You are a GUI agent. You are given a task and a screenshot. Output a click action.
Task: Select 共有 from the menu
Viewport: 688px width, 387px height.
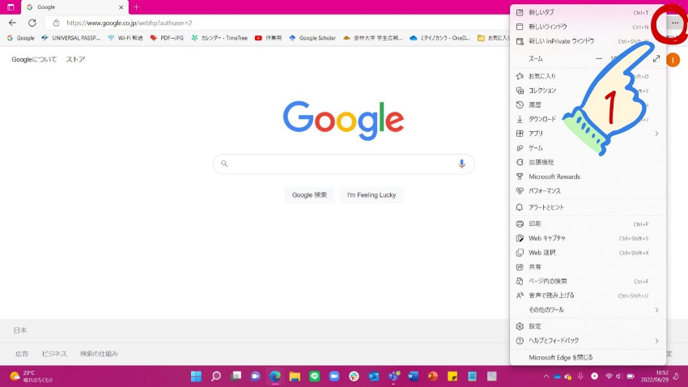tap(588, 267)
